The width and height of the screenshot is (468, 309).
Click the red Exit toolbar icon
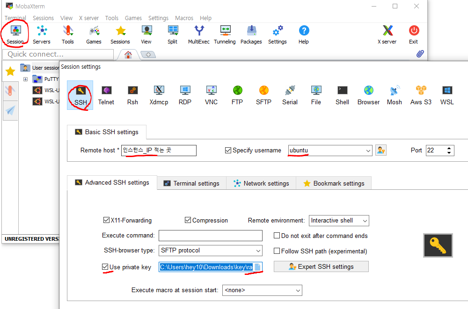[x=414, y=35]
